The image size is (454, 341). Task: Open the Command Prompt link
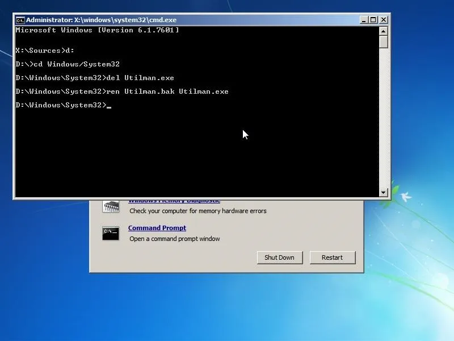pos(157,228)
